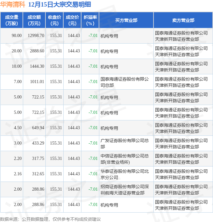Screen dimensions: 213x222
Task: Click the -7.01 rate in the 12998.70 row
Action: click(x=93, y=35)
